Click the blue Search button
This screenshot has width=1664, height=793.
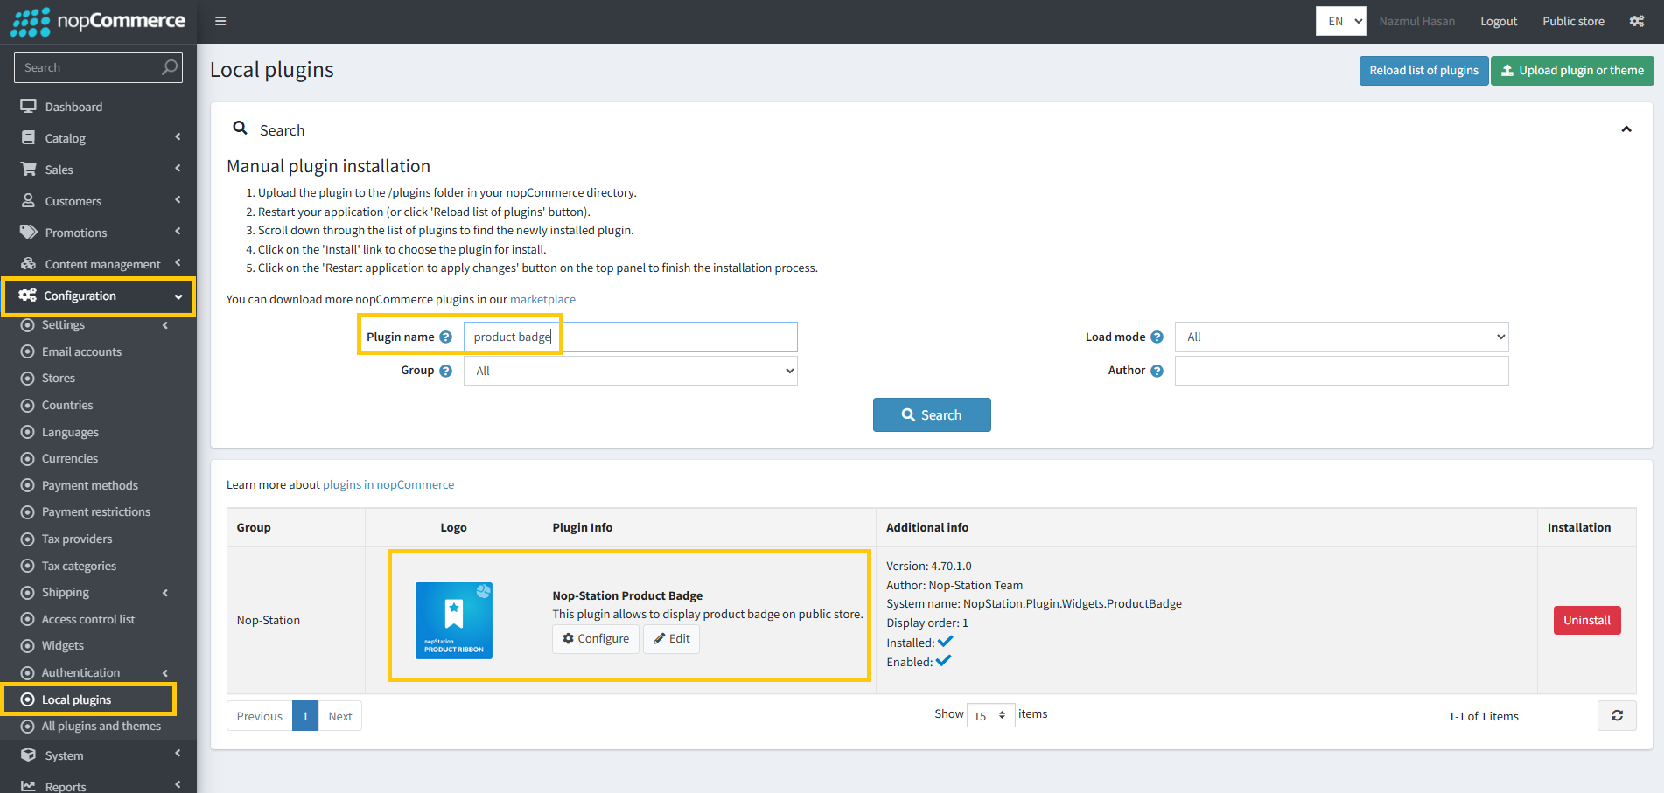932,415
